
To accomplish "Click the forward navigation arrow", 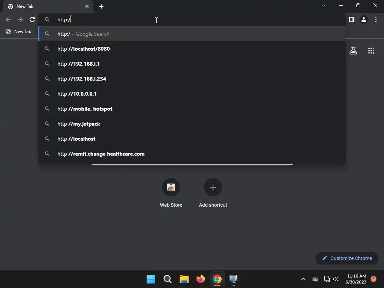I will [20, 19].
